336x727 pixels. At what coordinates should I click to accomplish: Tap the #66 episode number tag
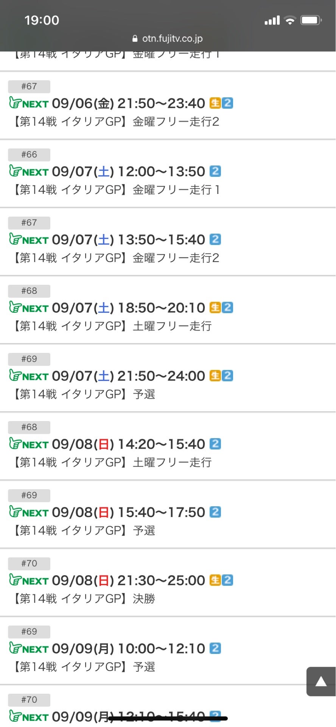(x=29, y=154)
